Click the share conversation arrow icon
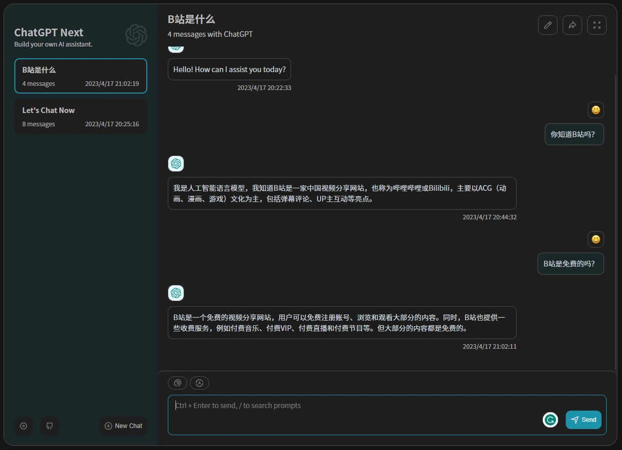The width and height of the screenshot is (622, 450). click(572, 25)
